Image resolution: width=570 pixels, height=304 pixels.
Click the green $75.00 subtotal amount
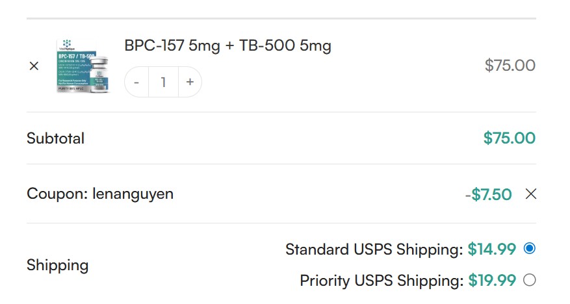point(509,138)
